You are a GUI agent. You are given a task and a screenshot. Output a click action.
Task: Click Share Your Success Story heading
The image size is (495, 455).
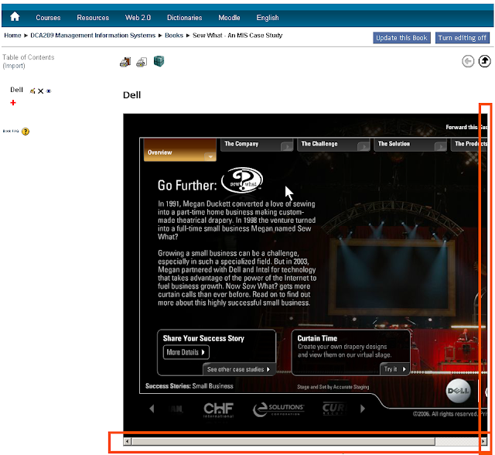(203, 338)
